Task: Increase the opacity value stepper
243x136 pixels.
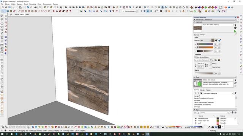Action: tap(219, 73)
